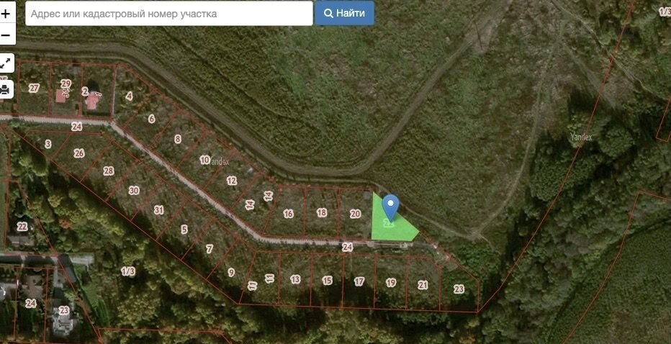Zoom out with the minus button
671x344 pixels.
(x=6, y=35)
